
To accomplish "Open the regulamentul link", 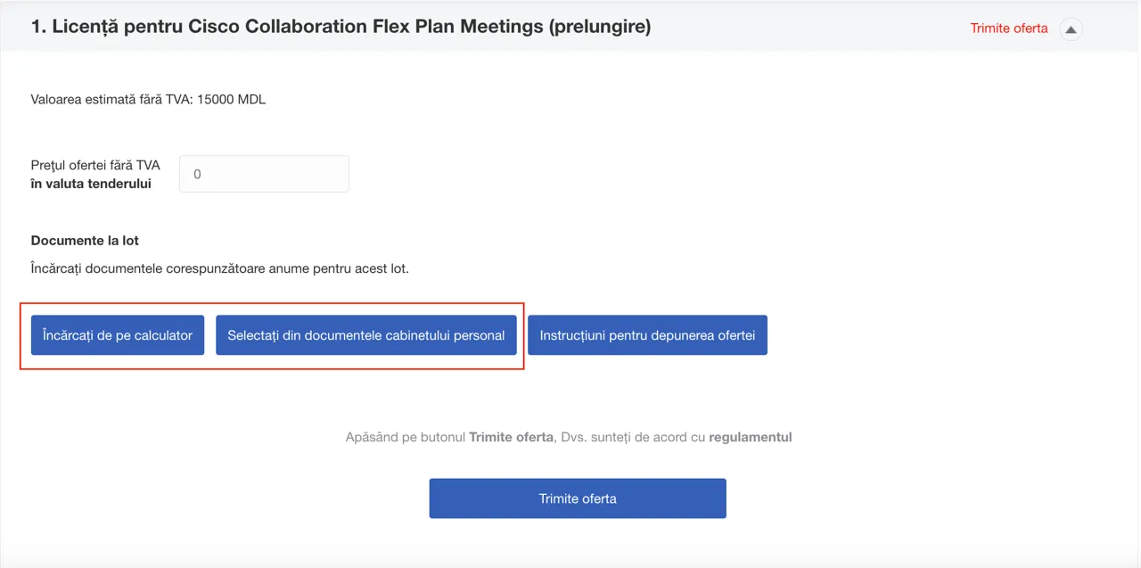I will (x=751, y=437).
